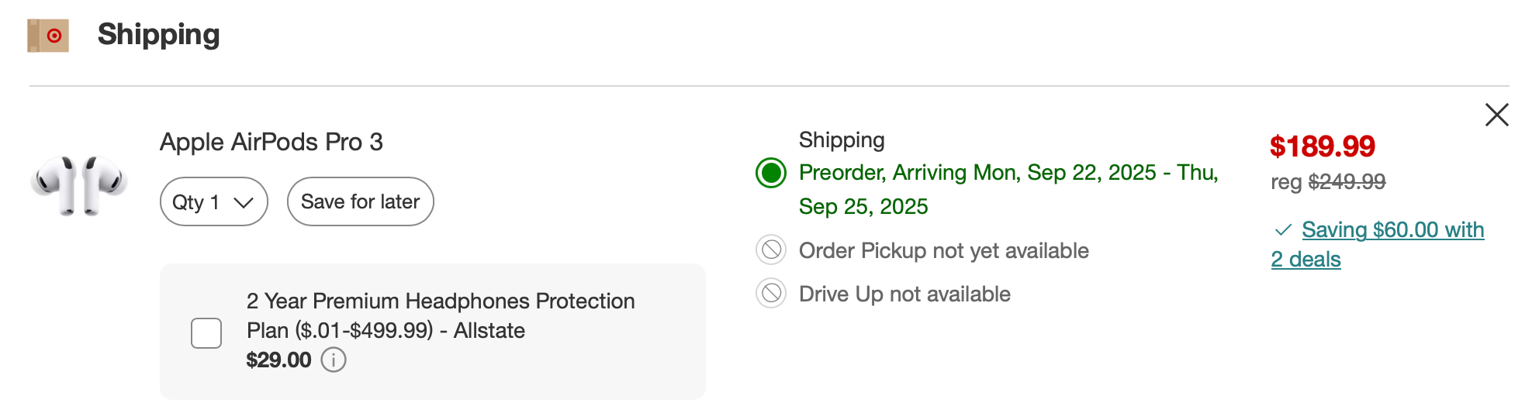Click the $189.99 sale price
This screenshot has width=1539, height=420.
click(x=1322, y=146)
